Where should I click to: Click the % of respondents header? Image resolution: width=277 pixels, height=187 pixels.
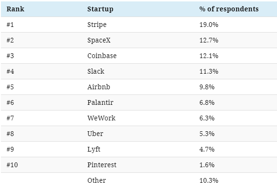point(229,9)
